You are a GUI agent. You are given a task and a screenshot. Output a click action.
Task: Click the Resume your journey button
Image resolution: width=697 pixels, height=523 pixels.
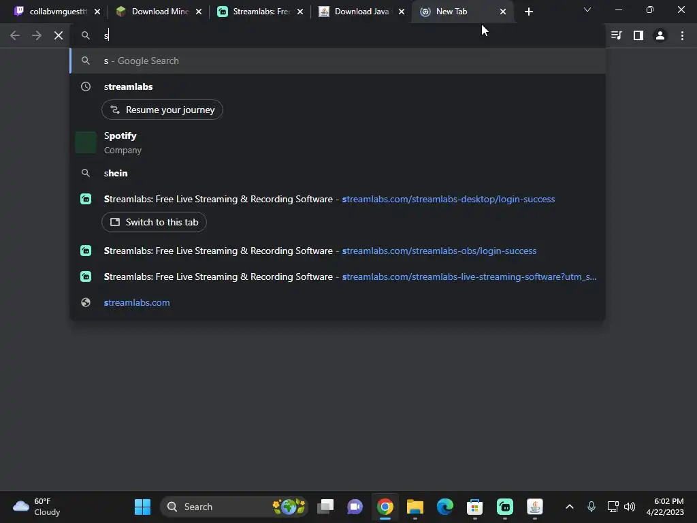162,110
